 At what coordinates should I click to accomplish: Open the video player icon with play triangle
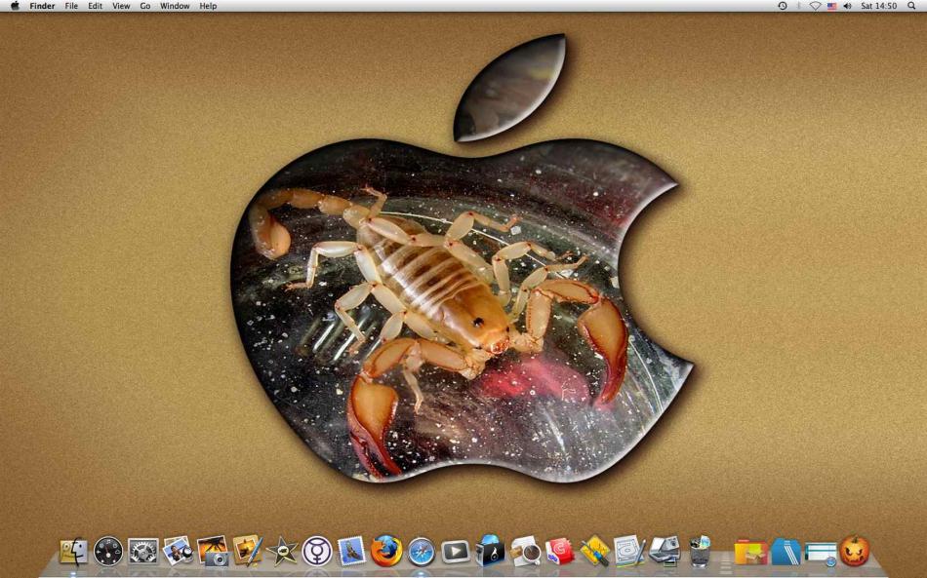coord(456,552)
